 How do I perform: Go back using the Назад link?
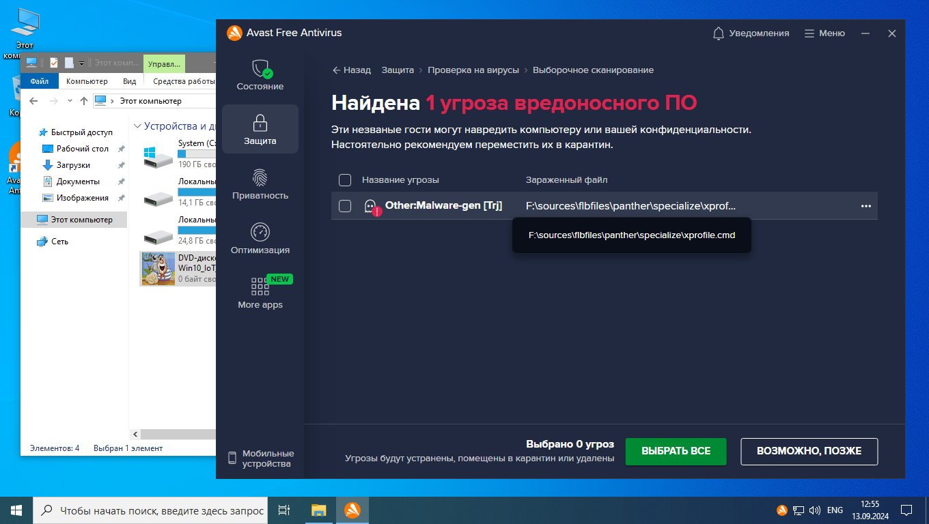click(352, 70)
